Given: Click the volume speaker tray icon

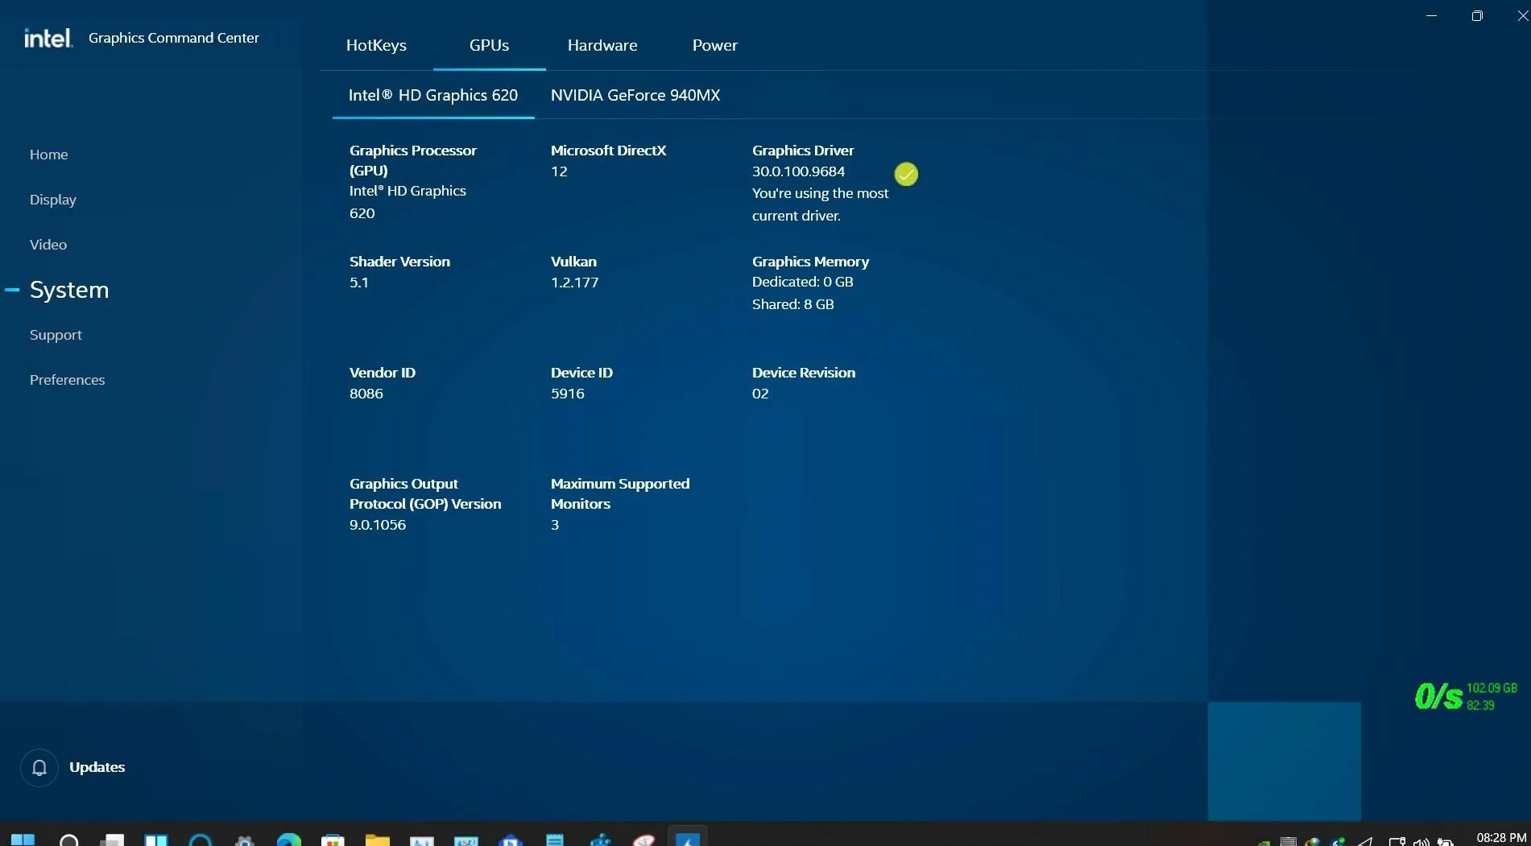Looking at the screenshot, I should (1421, 842).
